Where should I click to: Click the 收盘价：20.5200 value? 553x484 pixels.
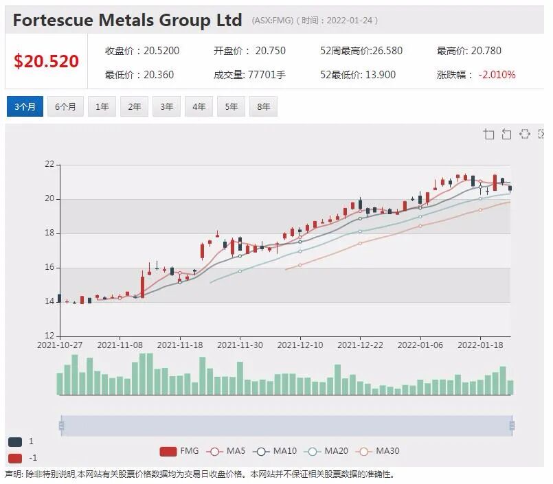coord(142,51)
